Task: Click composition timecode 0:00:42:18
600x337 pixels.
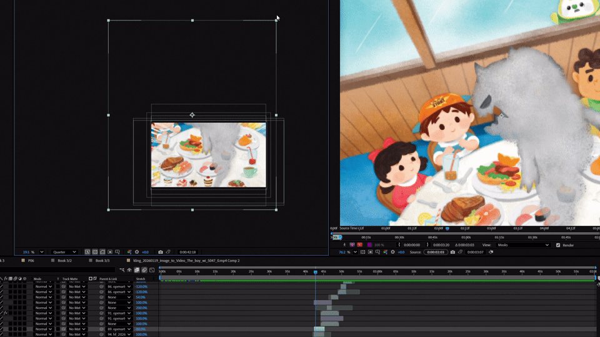Action: pos(187,252)
